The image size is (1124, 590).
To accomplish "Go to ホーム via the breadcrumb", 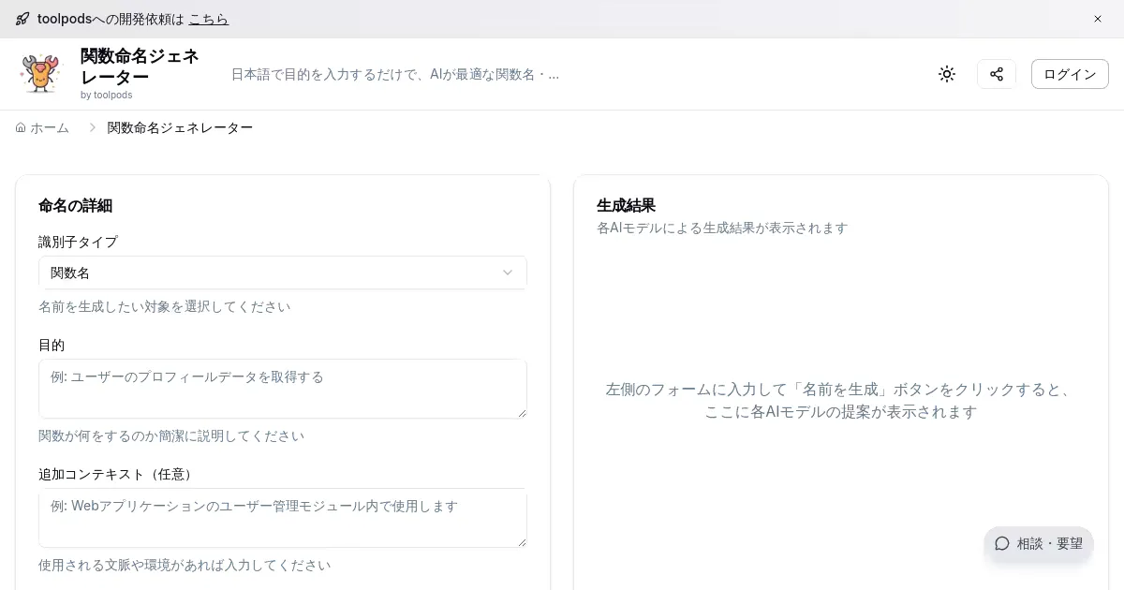I will click(x=43, y=127).
